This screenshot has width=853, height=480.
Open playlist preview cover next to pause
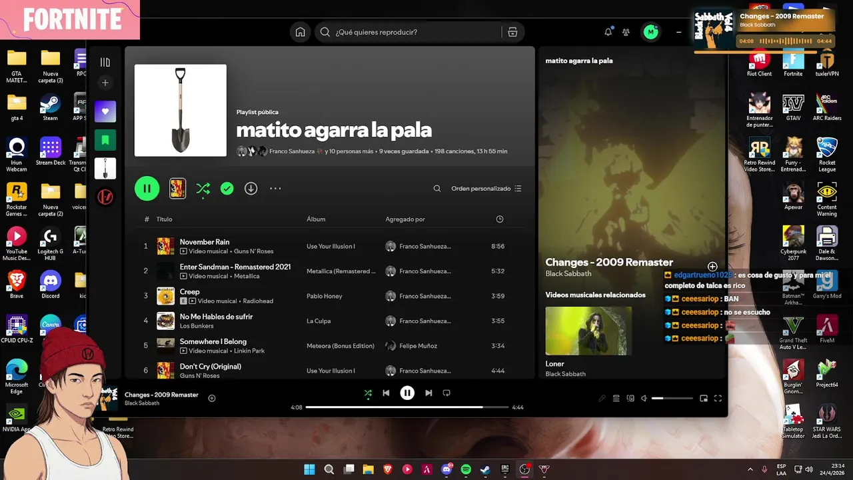click(x=177, y=189)
